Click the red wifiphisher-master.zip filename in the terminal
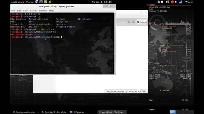204x114 pixels. pos(25,35)
